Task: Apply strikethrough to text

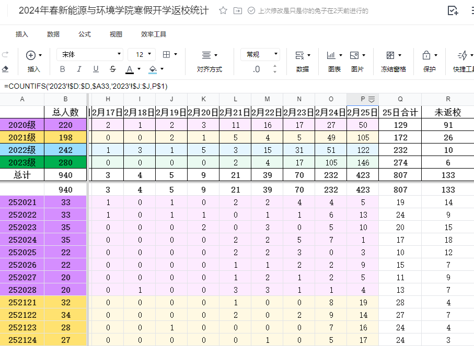Action: click(x=113, y=69)
